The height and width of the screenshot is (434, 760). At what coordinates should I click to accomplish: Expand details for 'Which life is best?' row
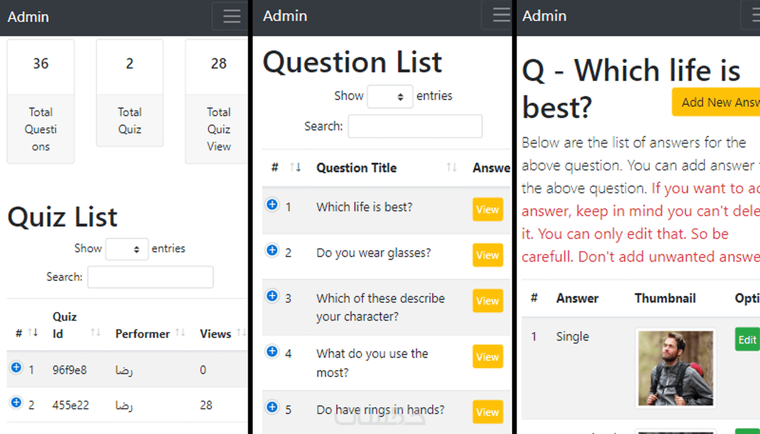pyautogui.click(x=272, y=205)
